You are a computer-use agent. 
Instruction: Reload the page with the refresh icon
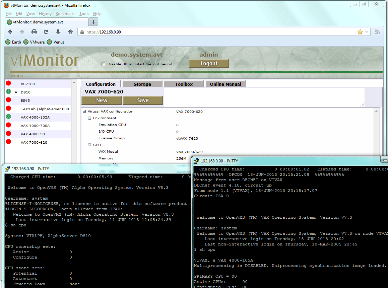point(46,32)
